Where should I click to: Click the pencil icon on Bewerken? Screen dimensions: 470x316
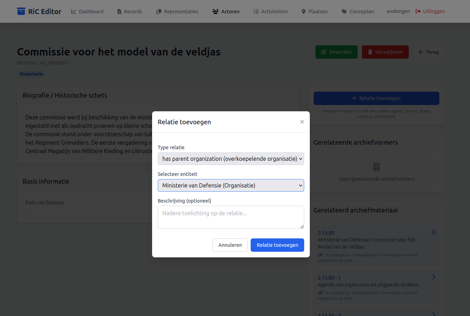pyautogui.click(x=324, y=52)
